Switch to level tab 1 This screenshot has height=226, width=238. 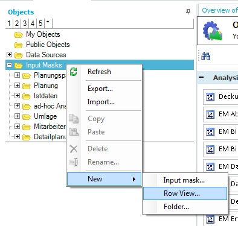pyautogui.click(x=9, y=24)
